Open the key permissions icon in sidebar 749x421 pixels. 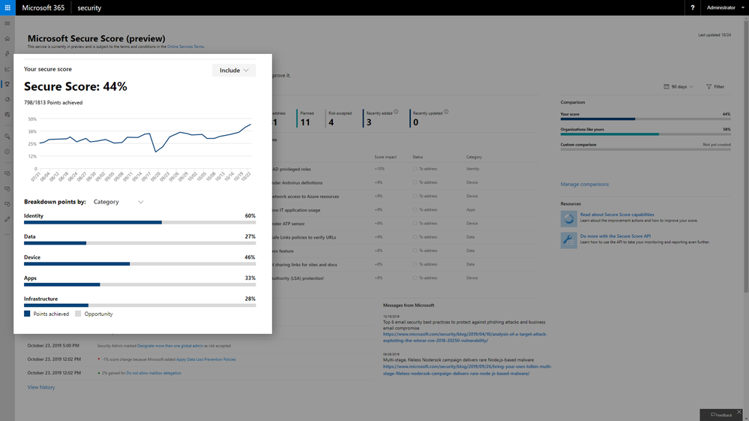7,136
